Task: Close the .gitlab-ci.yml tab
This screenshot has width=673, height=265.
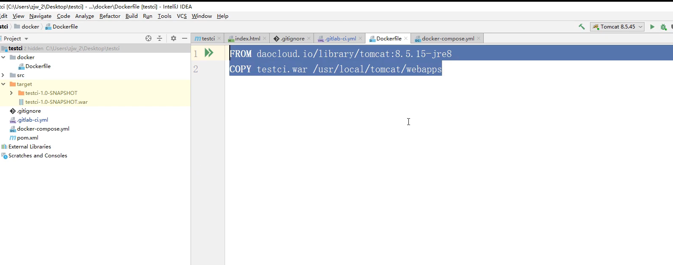Action: [360, 38]
